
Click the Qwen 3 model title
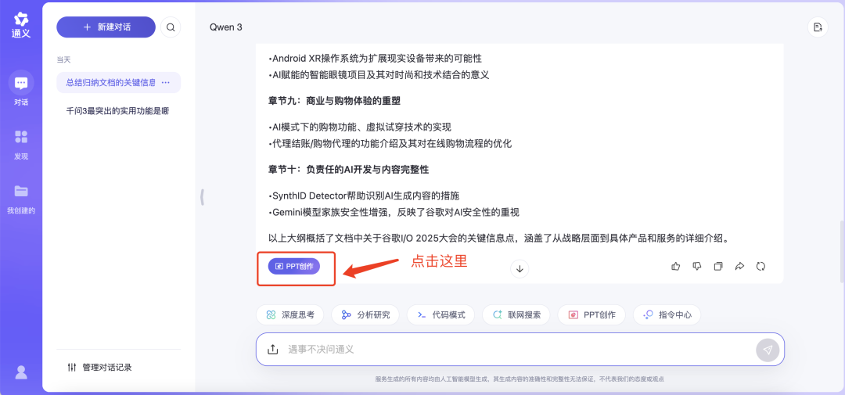coord(226,27)
